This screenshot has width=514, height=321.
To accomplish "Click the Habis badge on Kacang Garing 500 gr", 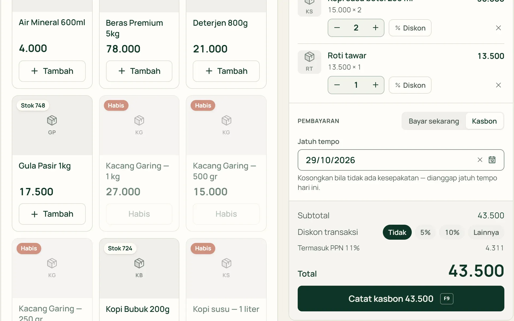I will (203, 105).
